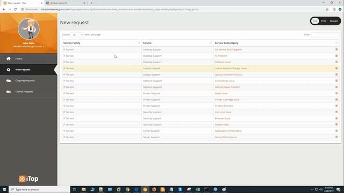This screenshot has width=344, height=193.
Task: Click the Type here to search box
Action: pyautogui.click(x=39, y=189)
